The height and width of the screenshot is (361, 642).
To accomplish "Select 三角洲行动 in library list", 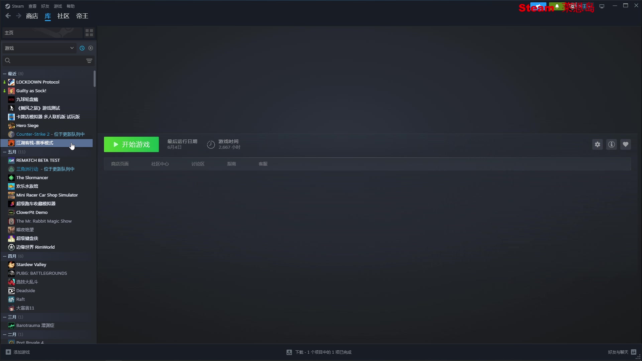I will [47, 169].
